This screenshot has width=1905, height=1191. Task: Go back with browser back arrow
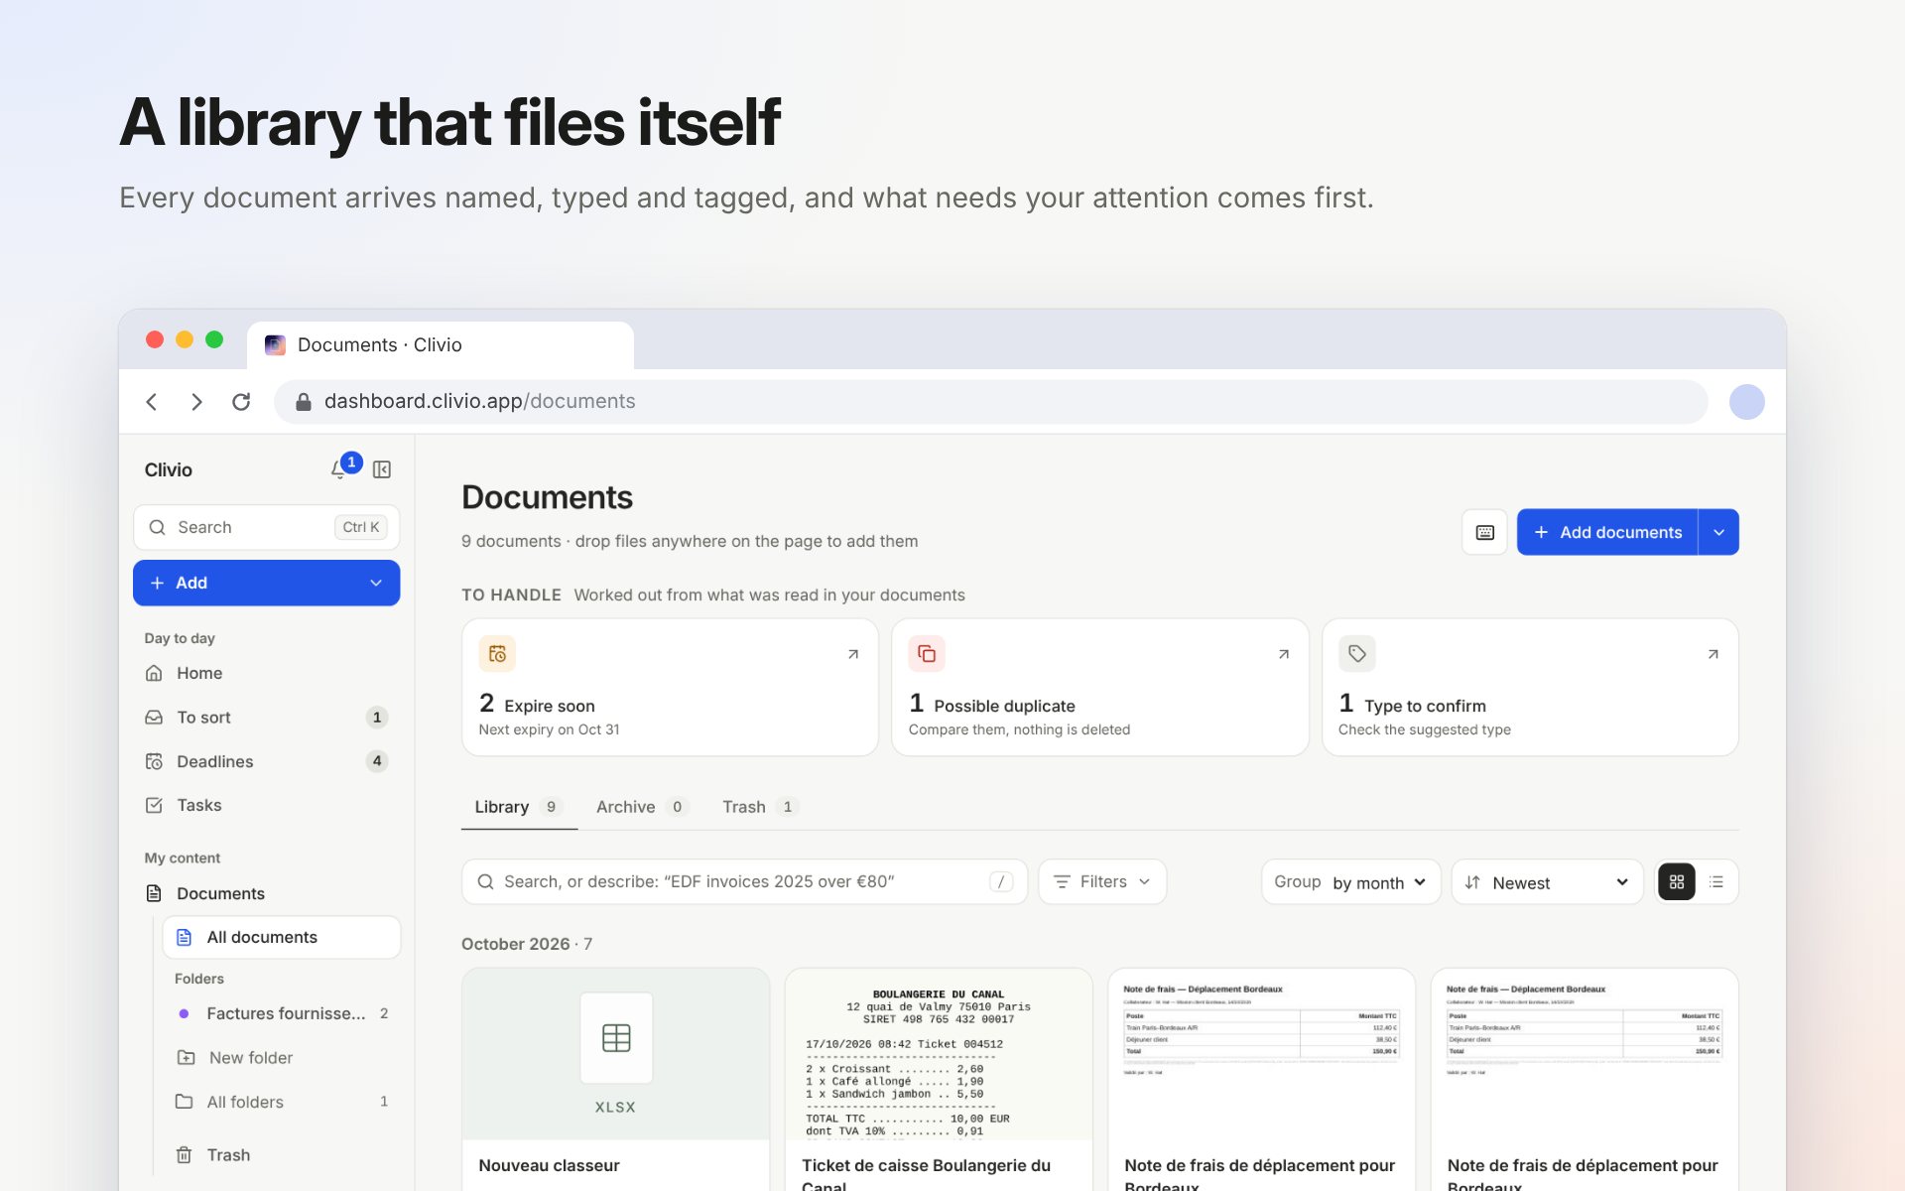pyautogui.click(x=152, y=402)
